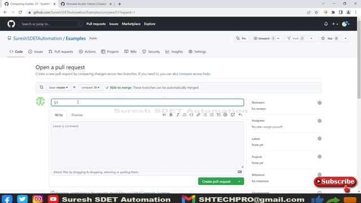Open Milestone gear settings
Screen dimensions: 361x203
click(x=320, y=174)
